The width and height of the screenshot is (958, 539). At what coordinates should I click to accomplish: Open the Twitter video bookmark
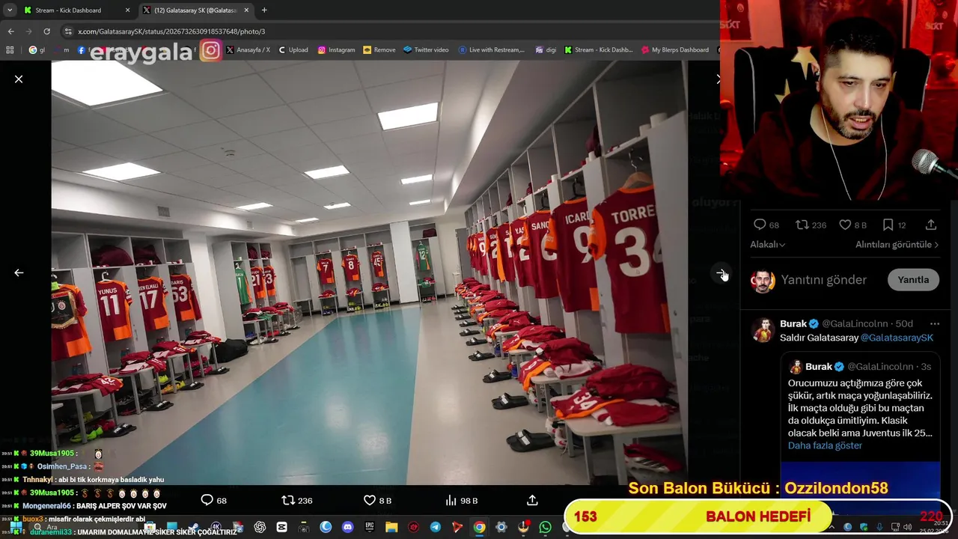[426, 50]
